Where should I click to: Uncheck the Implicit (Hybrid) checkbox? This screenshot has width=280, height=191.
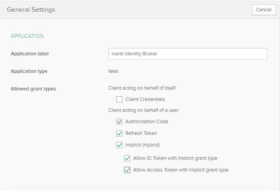(x=119, y=145)
